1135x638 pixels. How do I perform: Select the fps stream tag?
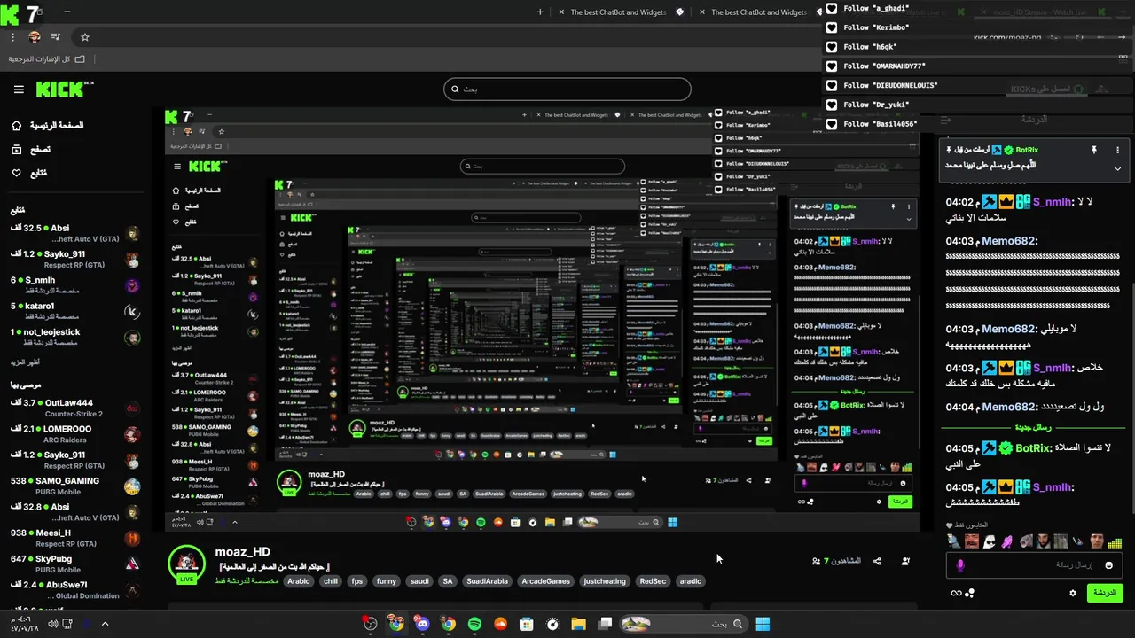point(357,581)
